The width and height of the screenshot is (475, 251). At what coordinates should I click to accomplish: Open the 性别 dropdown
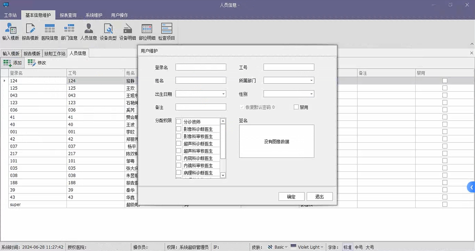(311, 94)
